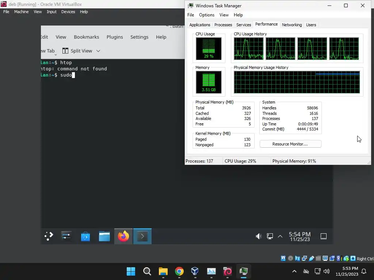Click VirtualBox hard disk activity indicator
Image resolution: width=374 pixels, height=280 pixels.
click(283, 258)
